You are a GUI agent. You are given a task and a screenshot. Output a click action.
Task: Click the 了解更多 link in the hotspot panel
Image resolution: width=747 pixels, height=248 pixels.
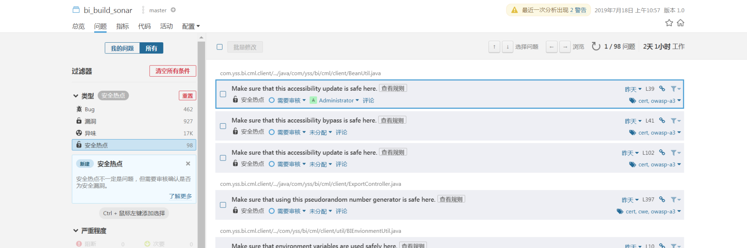pos(181,196)
